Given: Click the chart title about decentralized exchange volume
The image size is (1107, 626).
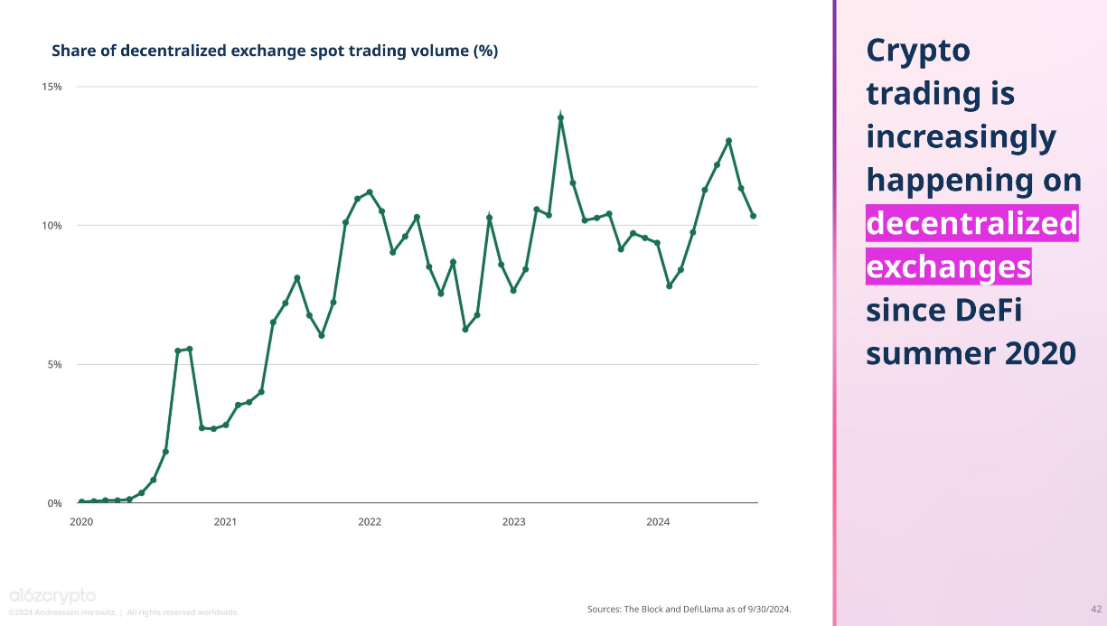Looking at the screenshot, I should point(275,51).
